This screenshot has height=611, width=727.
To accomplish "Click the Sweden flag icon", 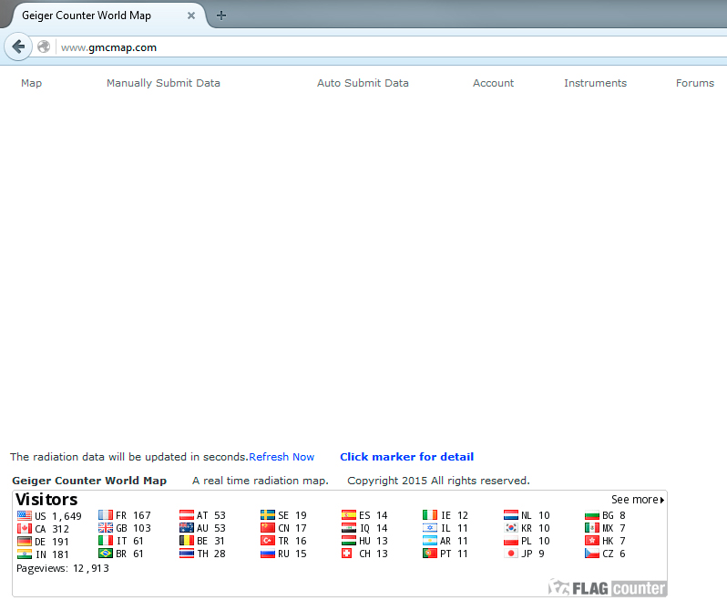I will 268,515.
